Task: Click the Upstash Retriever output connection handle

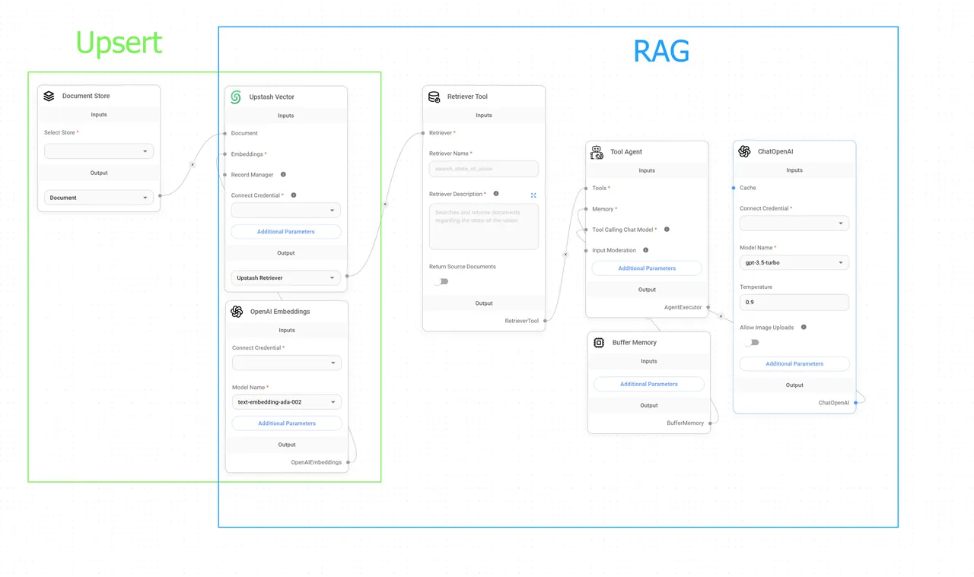Action: [x=348, y=275]
